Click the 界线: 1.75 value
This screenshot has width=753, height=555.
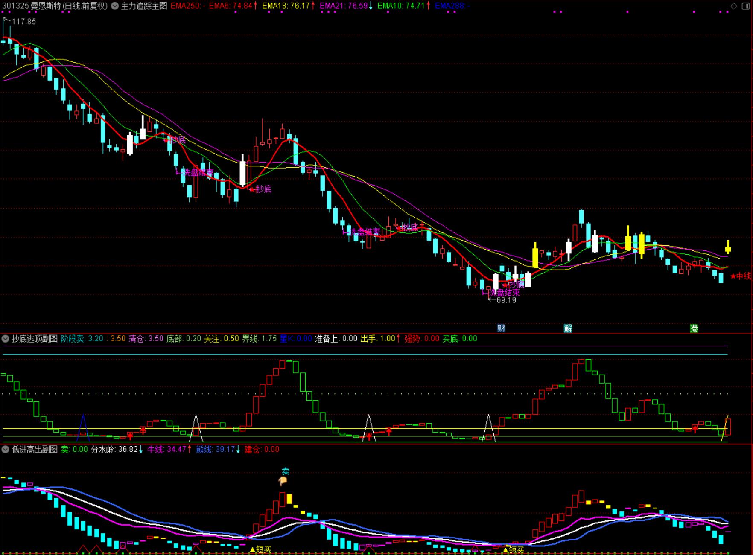(x=260, y=339)
